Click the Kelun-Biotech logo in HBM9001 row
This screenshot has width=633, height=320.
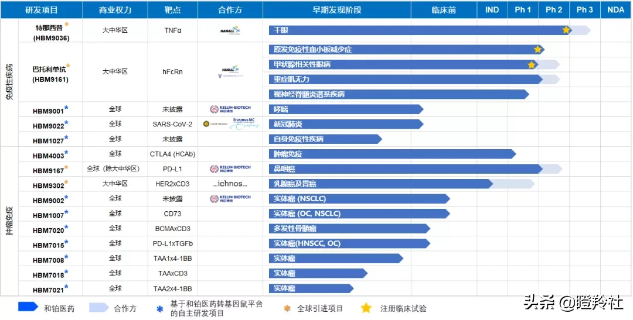230,109
